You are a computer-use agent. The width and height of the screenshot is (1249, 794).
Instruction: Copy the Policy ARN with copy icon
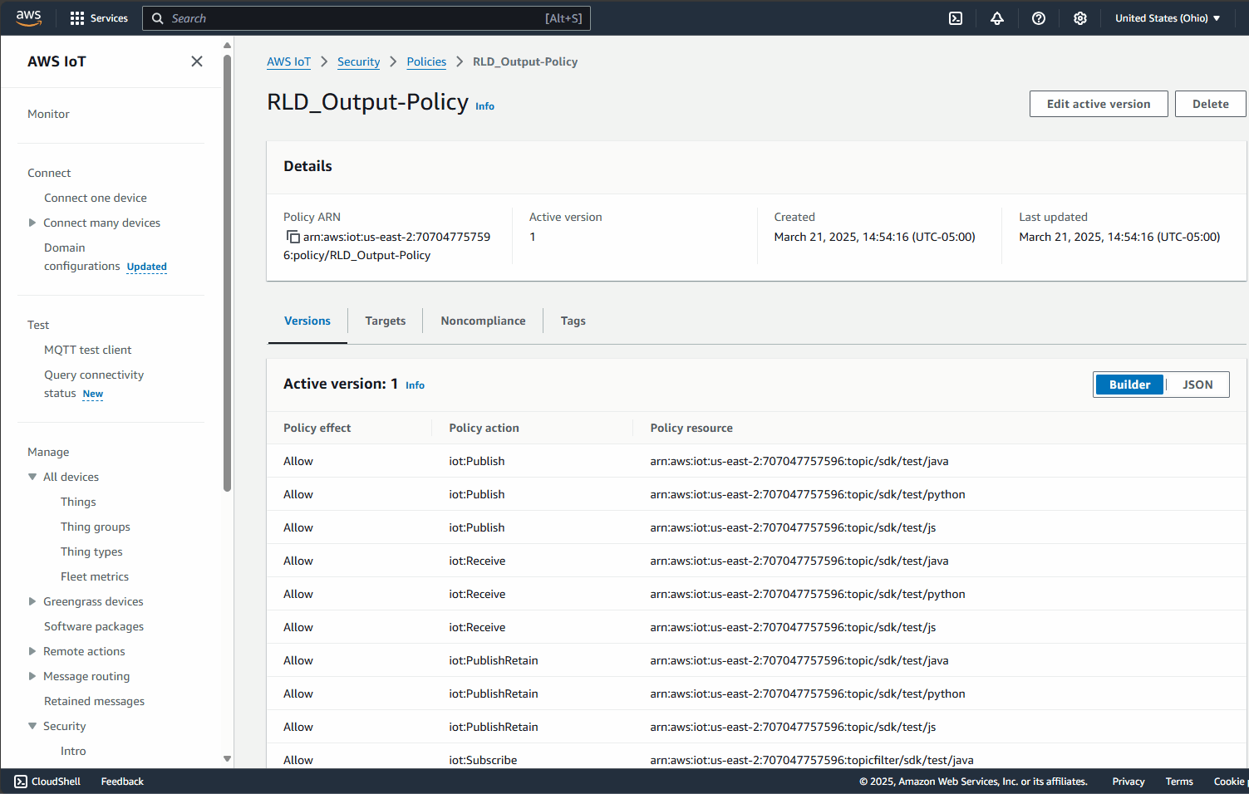click(293, 237)
